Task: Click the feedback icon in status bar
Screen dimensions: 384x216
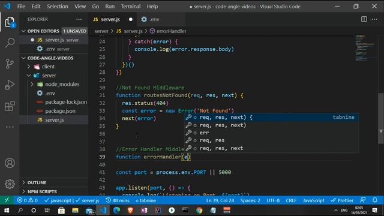Action: [x=362, y=200]
